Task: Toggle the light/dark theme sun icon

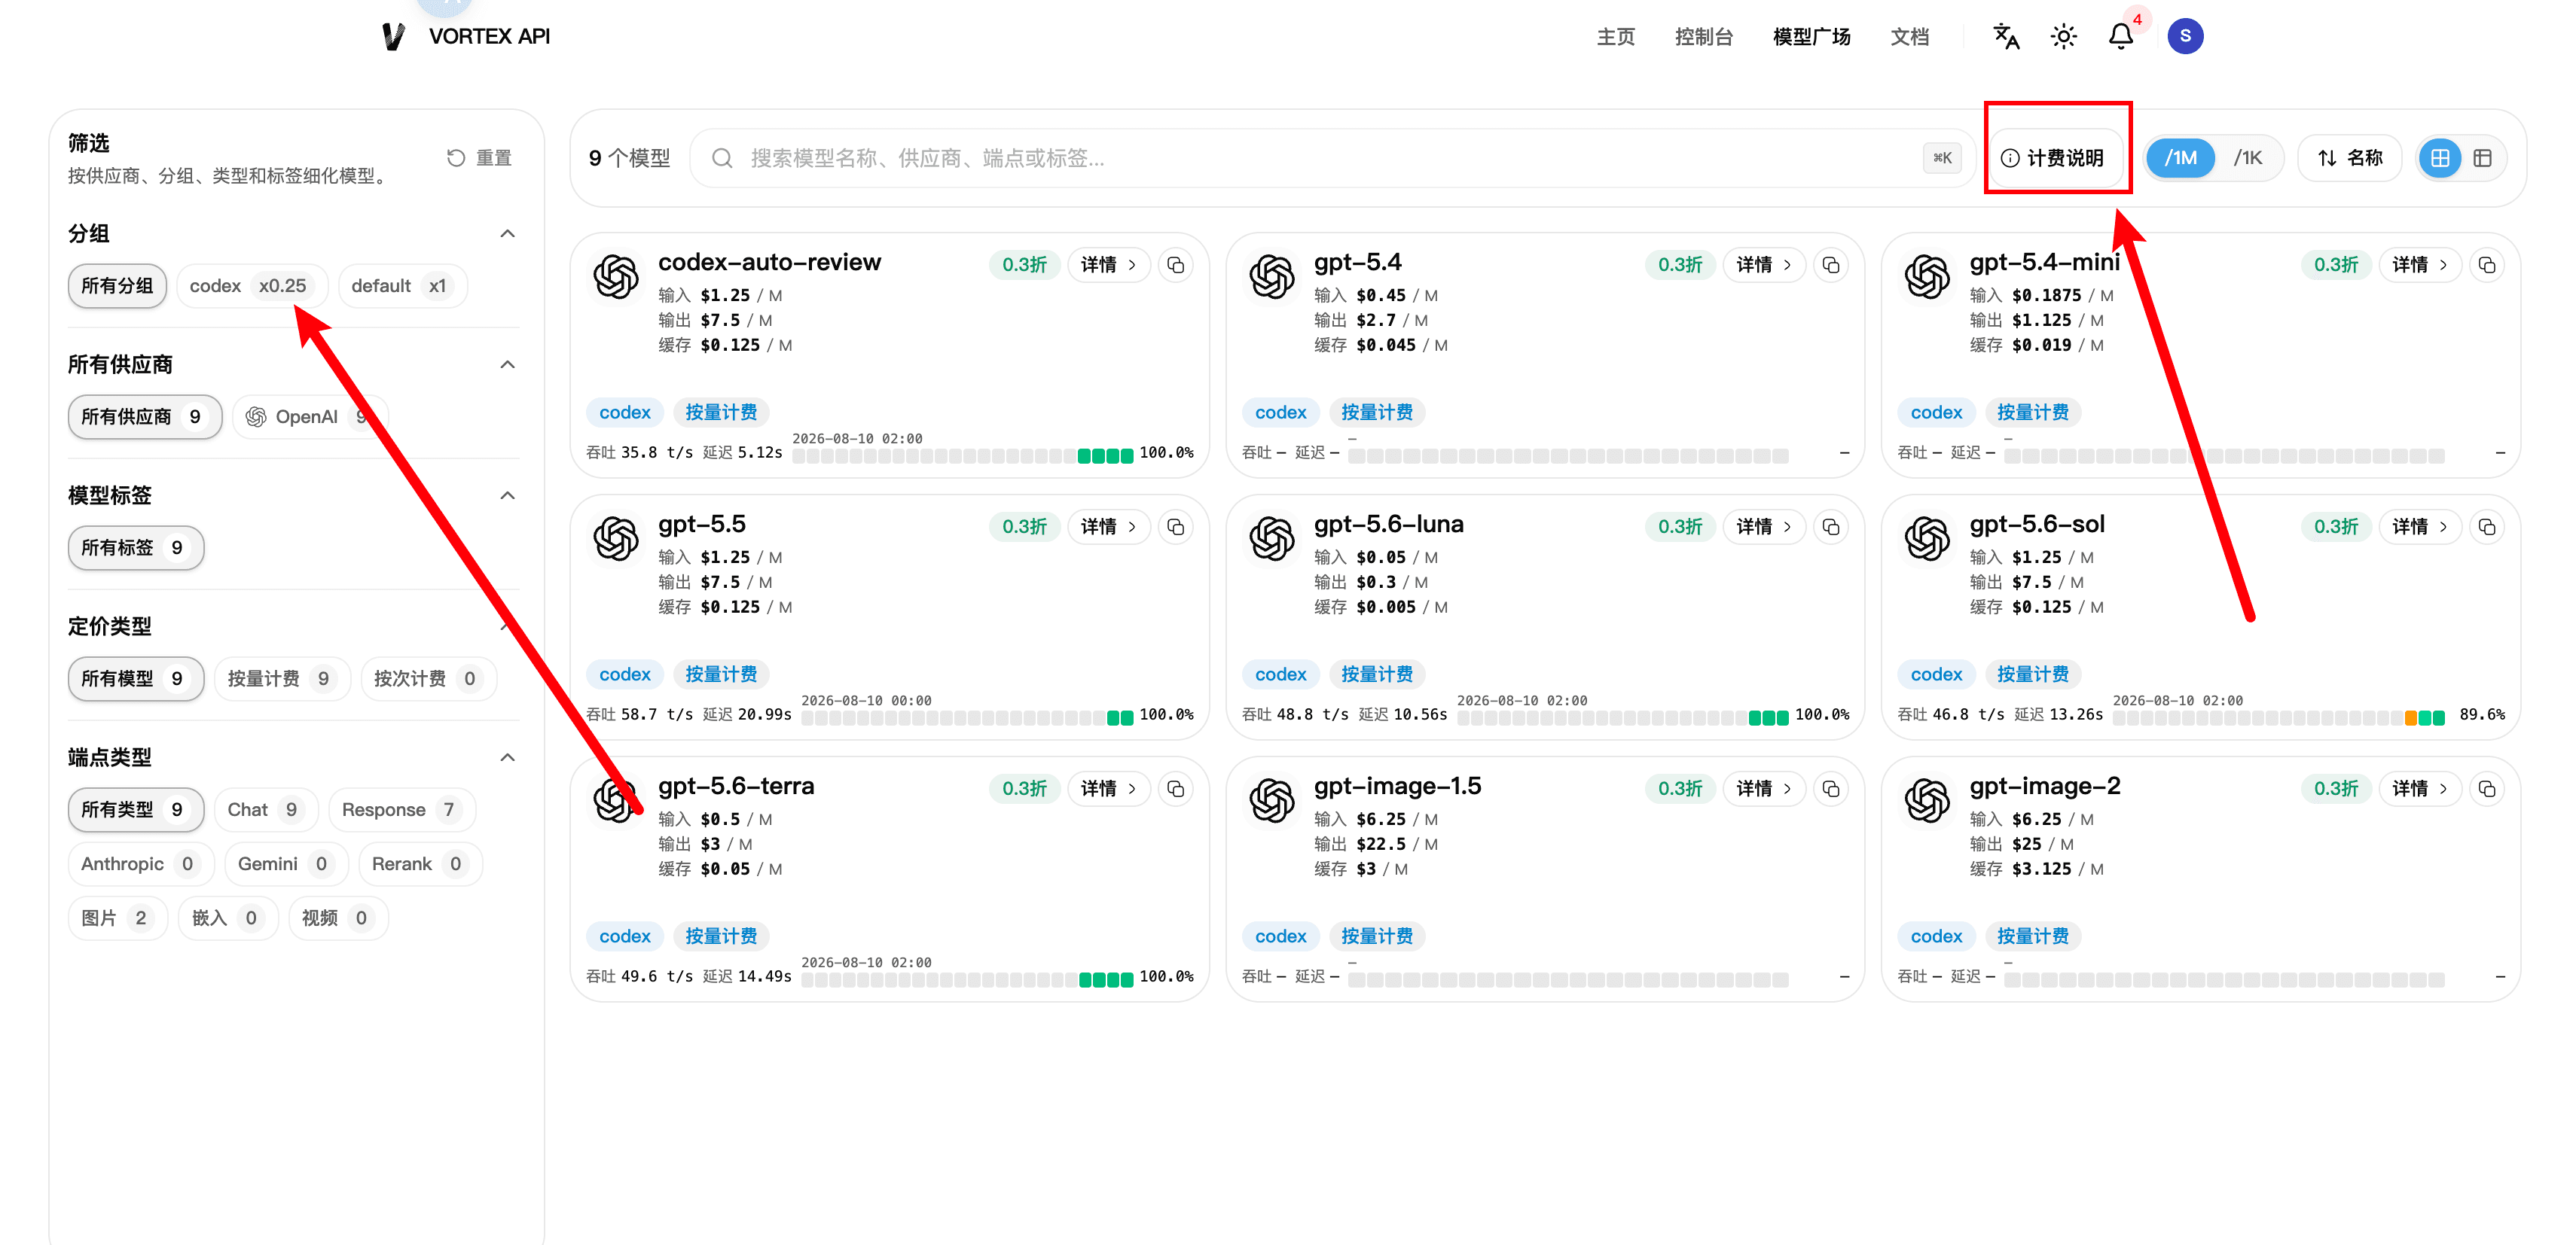Action: point(2063,37)
